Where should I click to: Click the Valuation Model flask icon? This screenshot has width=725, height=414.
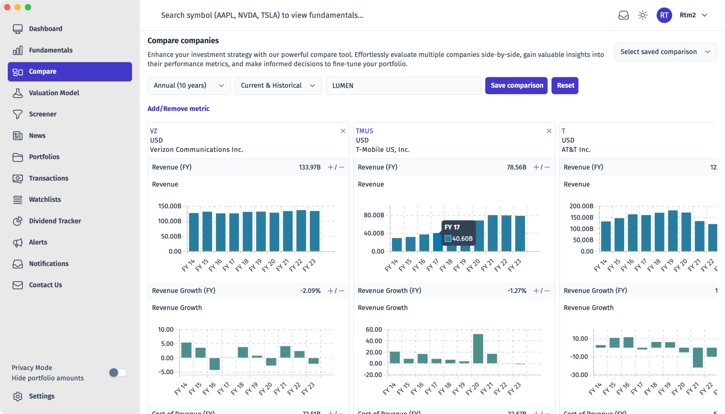(18, 93)
